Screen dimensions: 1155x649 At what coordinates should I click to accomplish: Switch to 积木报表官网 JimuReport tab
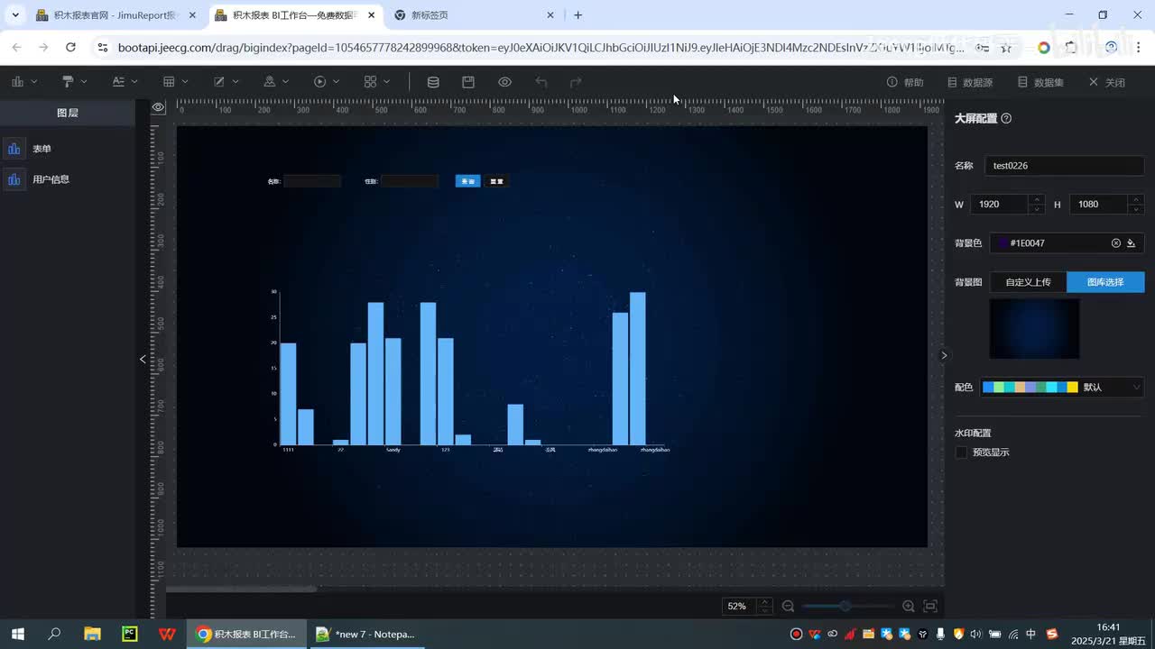tap(115, 15)
